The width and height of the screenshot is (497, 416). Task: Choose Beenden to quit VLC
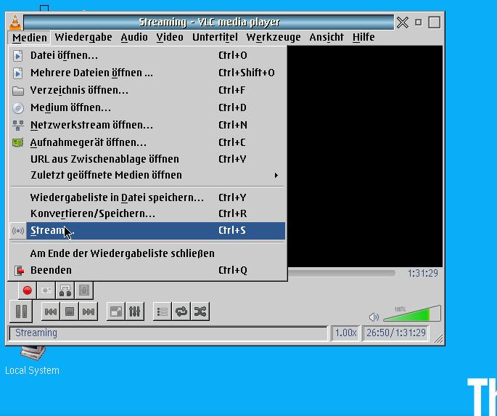[x=147, y=271]
